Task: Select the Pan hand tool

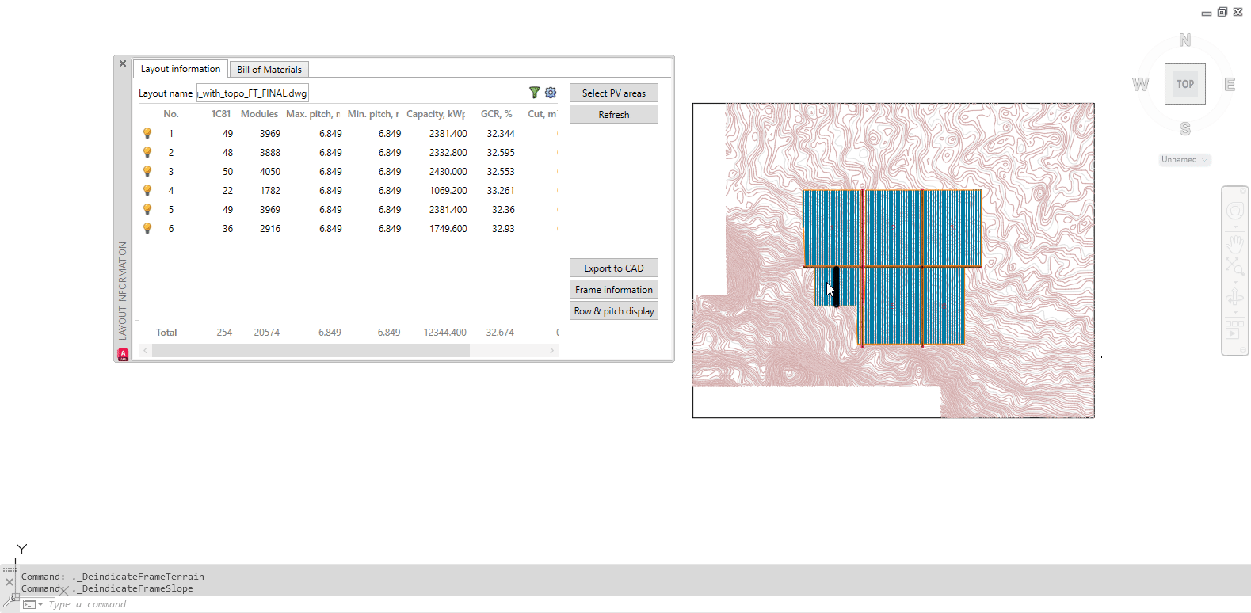Action: point(1235,242)
